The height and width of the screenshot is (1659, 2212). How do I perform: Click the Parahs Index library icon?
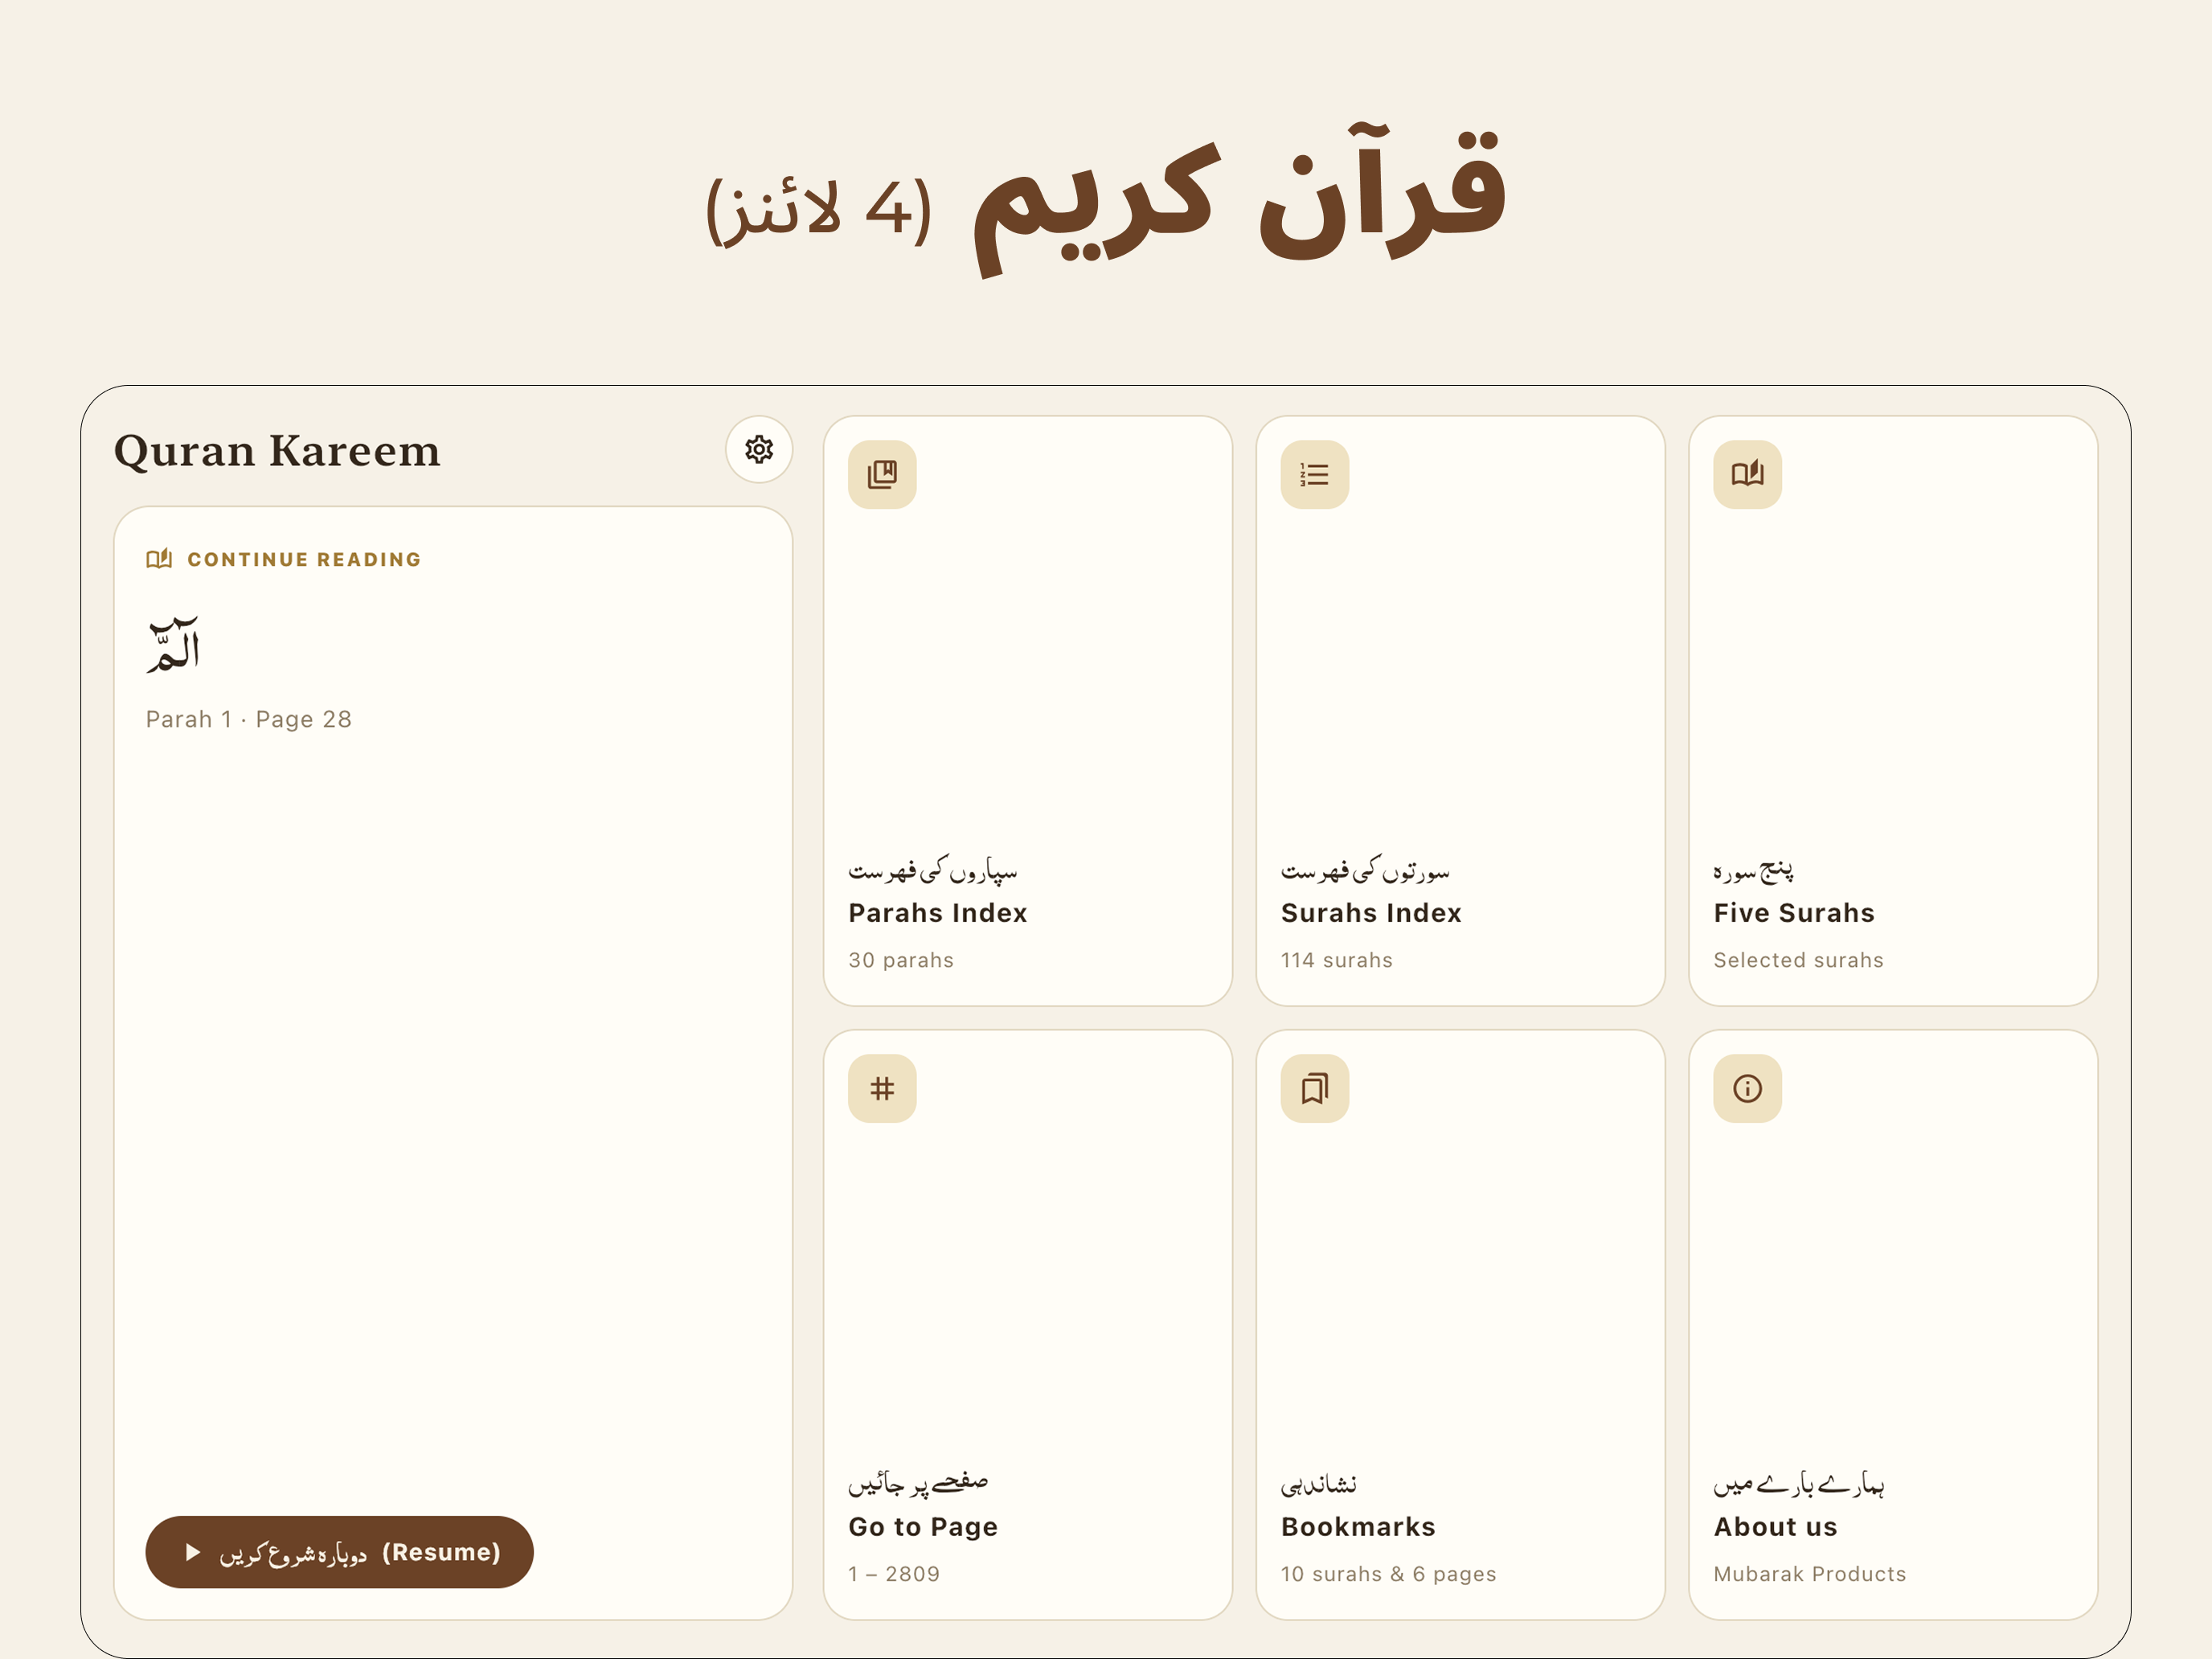coord(882,474)
